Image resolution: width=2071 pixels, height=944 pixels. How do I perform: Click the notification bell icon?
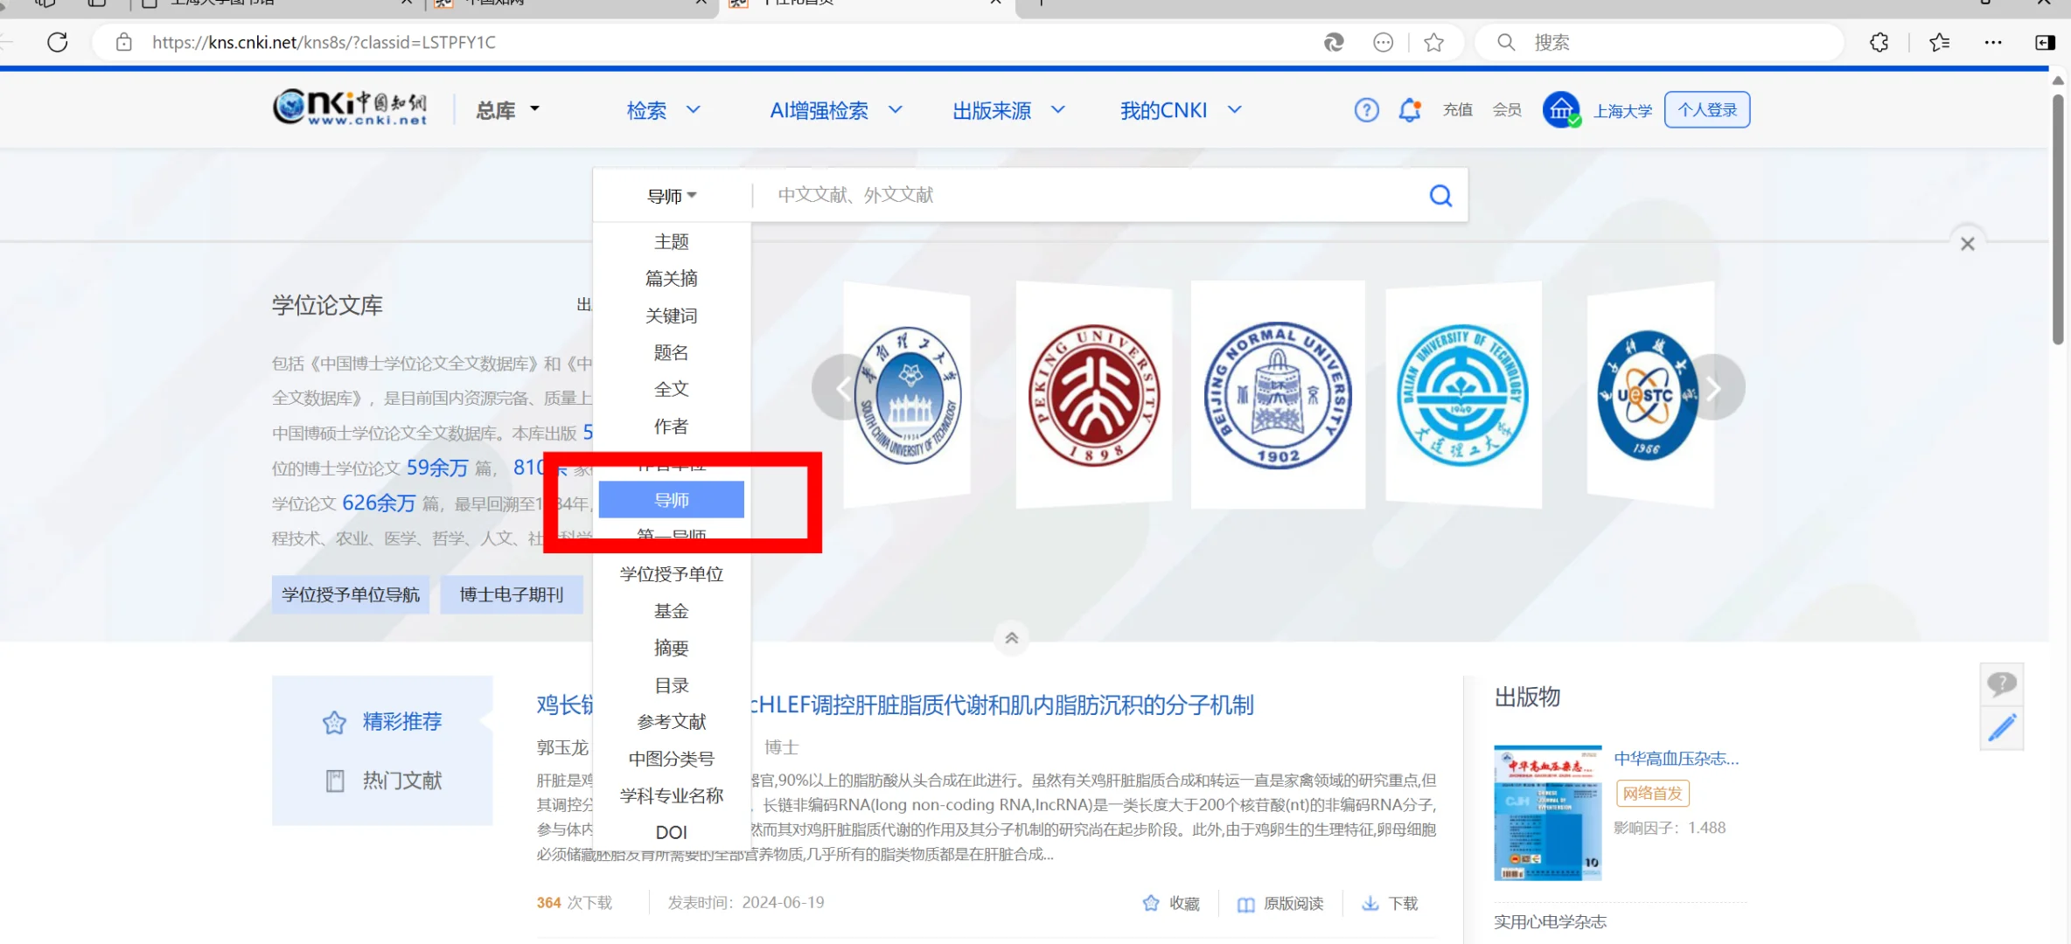[x=1409, y=110]
